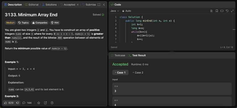Expand the description panel to fullscreen
Screen dimensions: 237x108
(x=99, y=5)
